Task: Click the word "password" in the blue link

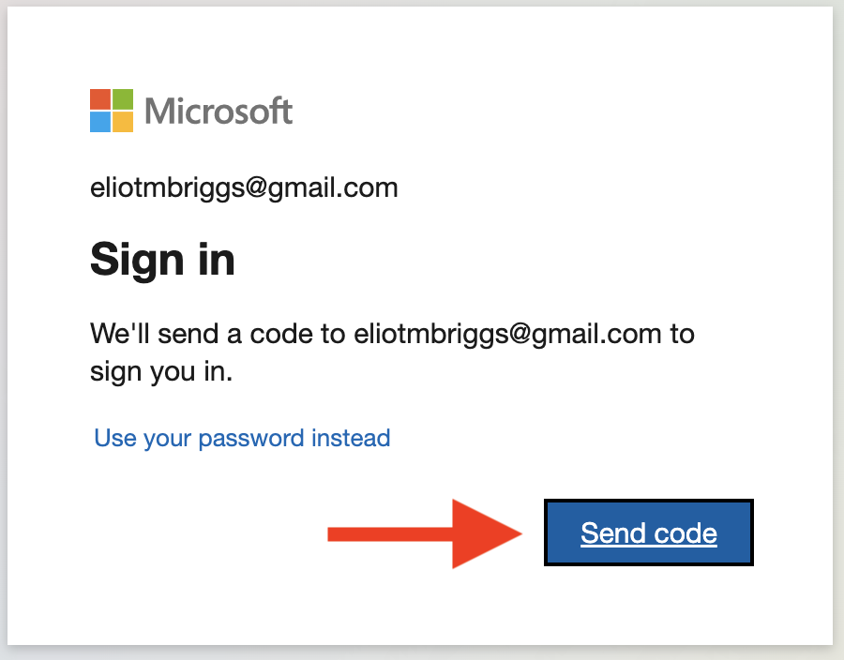Action: (251, 439)
